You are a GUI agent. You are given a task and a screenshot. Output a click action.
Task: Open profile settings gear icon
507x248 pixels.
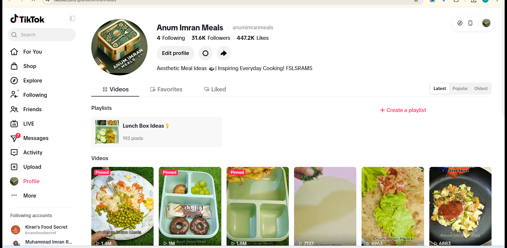pos(205,53)
